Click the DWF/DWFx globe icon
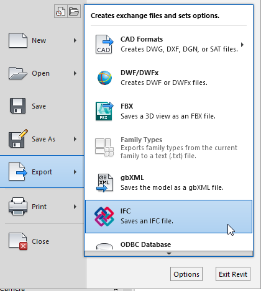Screen dimensions: 261x291 [104, 78]
